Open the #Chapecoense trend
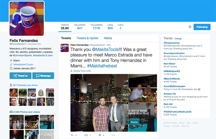Viewport: 216px width, 139px height. pos(171,43)
